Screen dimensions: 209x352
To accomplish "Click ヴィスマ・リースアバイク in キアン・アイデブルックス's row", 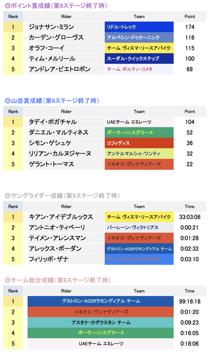I will tap(139, 217).
